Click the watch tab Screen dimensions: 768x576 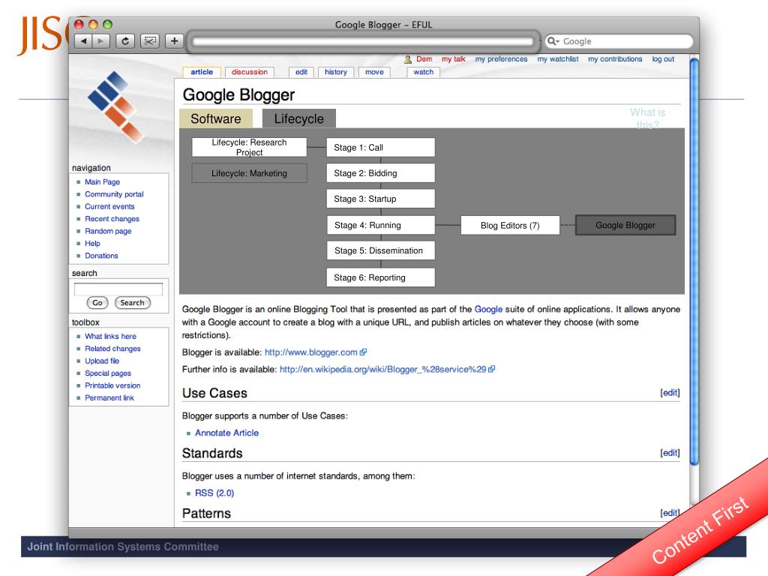[x=423, y=72]
